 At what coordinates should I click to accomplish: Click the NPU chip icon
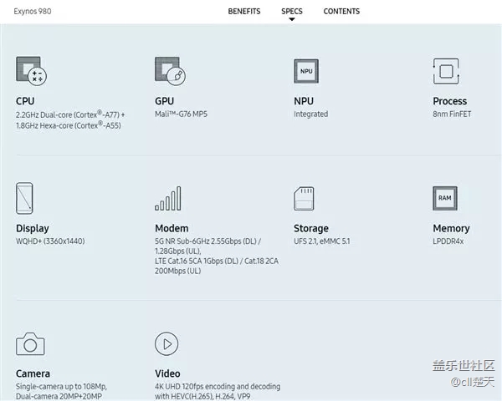pyautogui.click(x=306, y=72)
